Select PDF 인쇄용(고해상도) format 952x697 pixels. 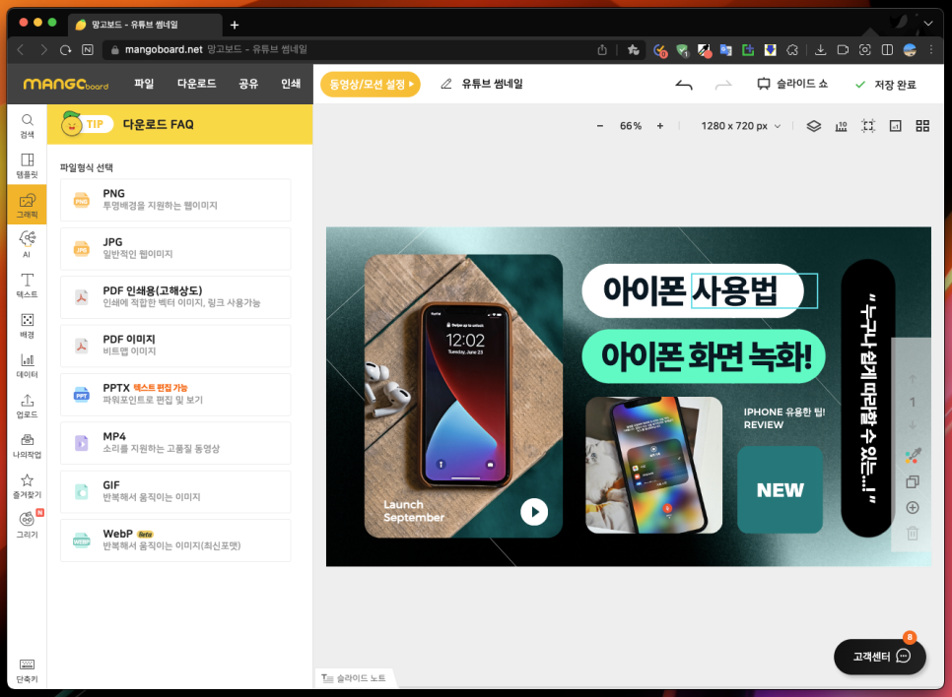[x=175, y=296]
